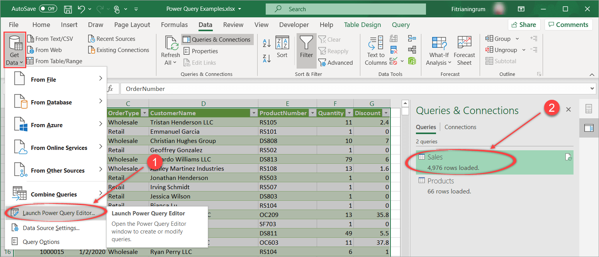
Task: Open the Forecast Sheet tool
Action: (x=464, y=50)
